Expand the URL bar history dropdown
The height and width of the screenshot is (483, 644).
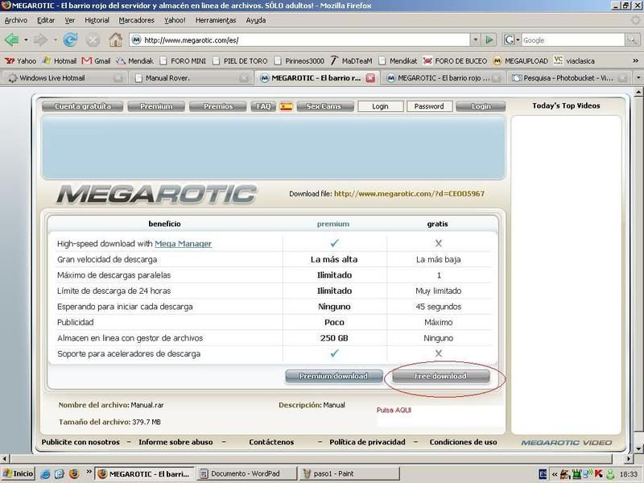pos(475,39)
